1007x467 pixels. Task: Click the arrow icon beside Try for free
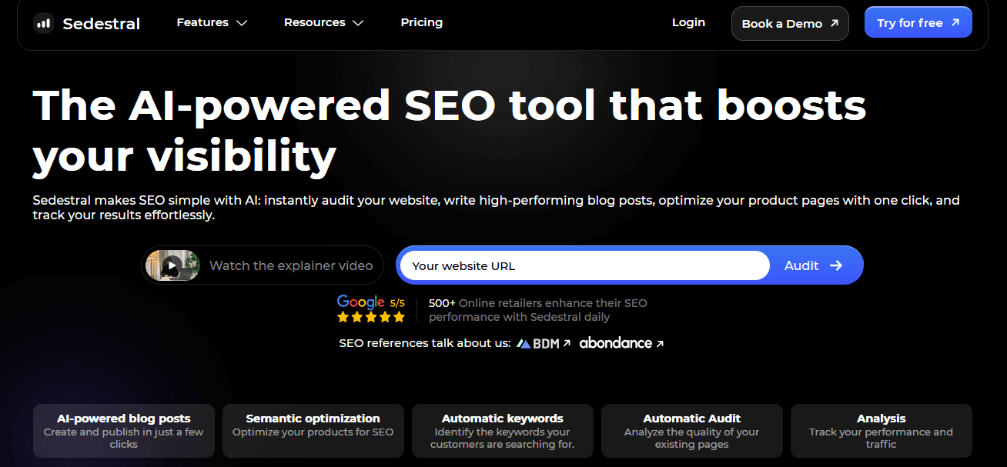point(955,23)
